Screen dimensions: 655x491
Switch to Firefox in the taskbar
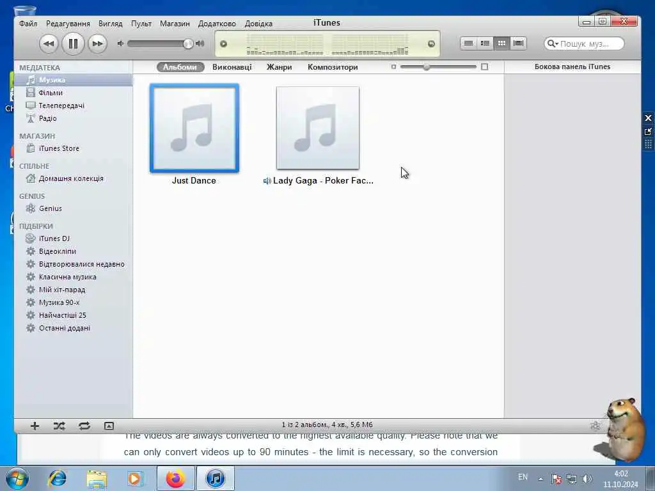pyautogui.click(x=175, y=478)
